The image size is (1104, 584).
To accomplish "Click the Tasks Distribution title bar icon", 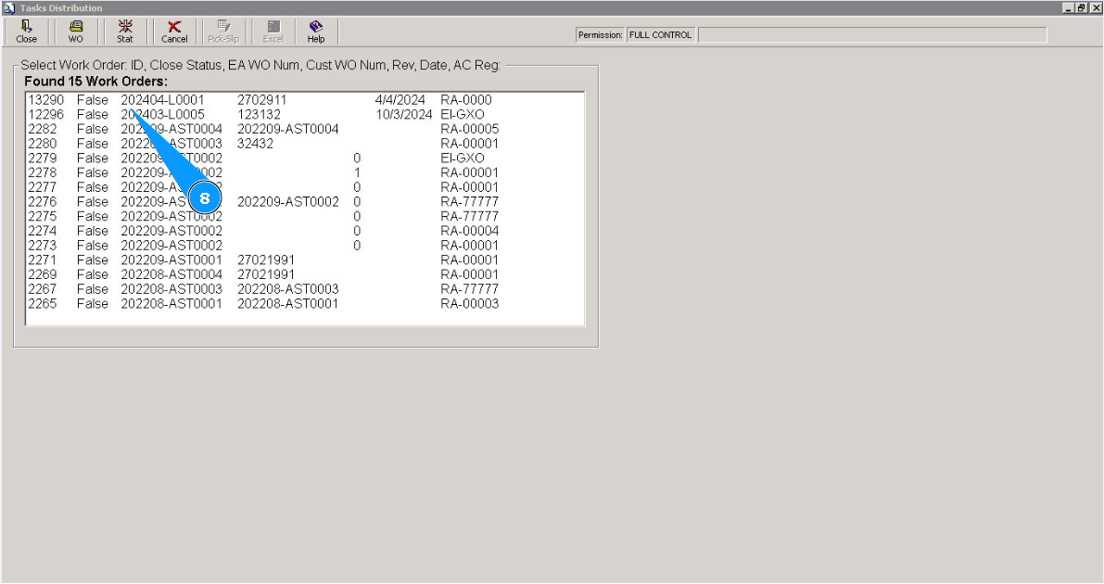I will 8,7.
